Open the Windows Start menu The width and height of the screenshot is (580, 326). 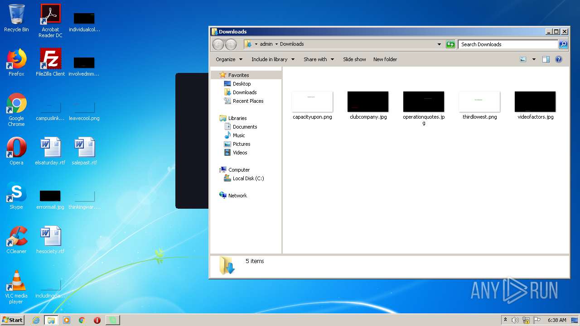pyautogui.click(x=13, y=320)
